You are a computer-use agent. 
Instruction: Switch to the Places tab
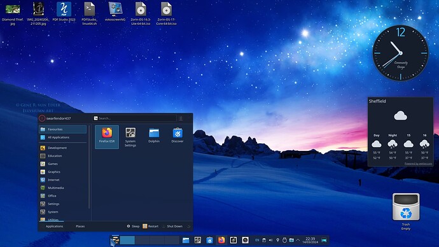click(80, 226)
